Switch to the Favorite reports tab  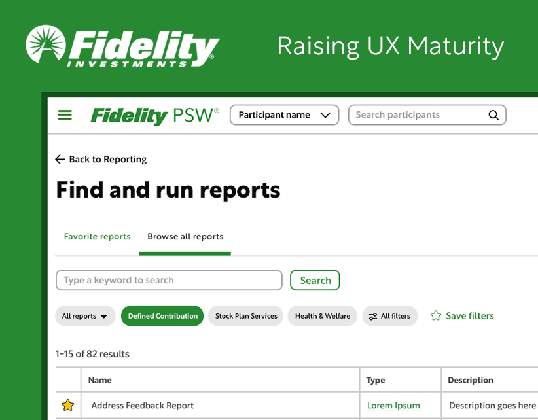(97, 237)
